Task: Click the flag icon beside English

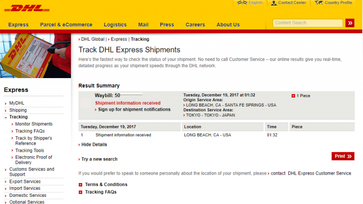Action: pyautogui.click(x=241, y=3)
